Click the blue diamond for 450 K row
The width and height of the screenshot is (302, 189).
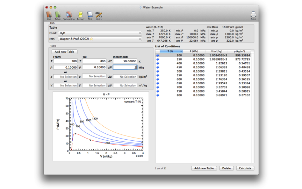point(158,67)
